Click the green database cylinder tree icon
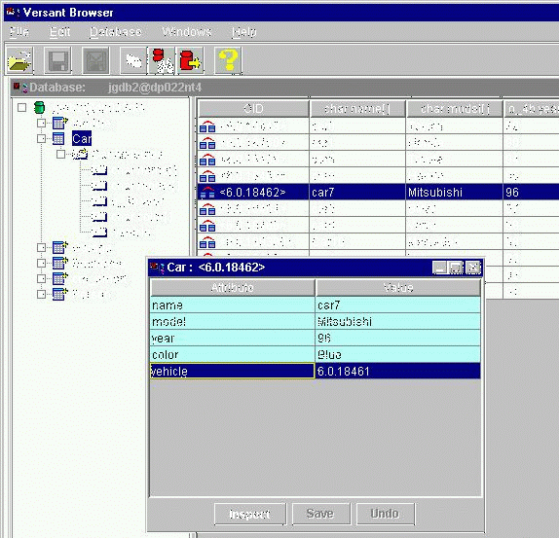 click(x=39, y=107)
